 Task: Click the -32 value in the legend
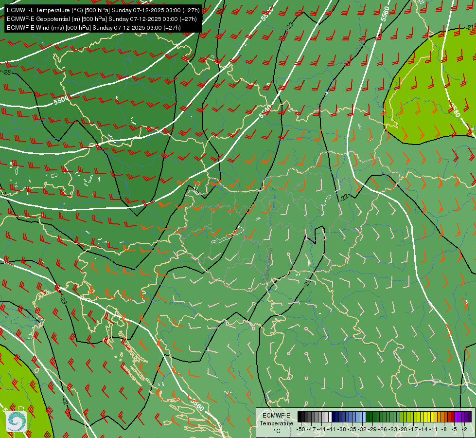point(362,429)
